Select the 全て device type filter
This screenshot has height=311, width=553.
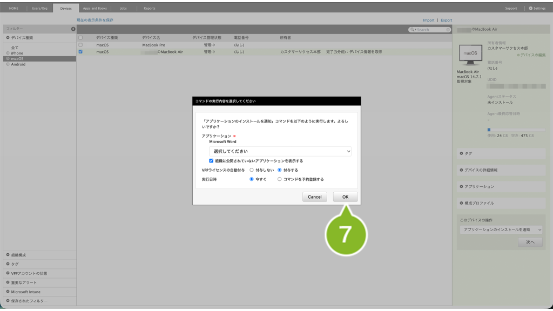[15, 48]
